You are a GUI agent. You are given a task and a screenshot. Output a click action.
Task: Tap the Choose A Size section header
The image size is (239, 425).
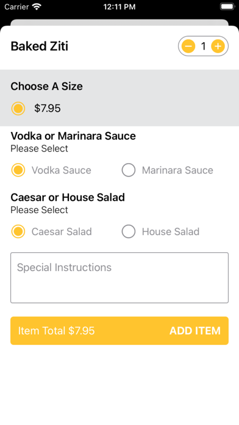point(46,86)
